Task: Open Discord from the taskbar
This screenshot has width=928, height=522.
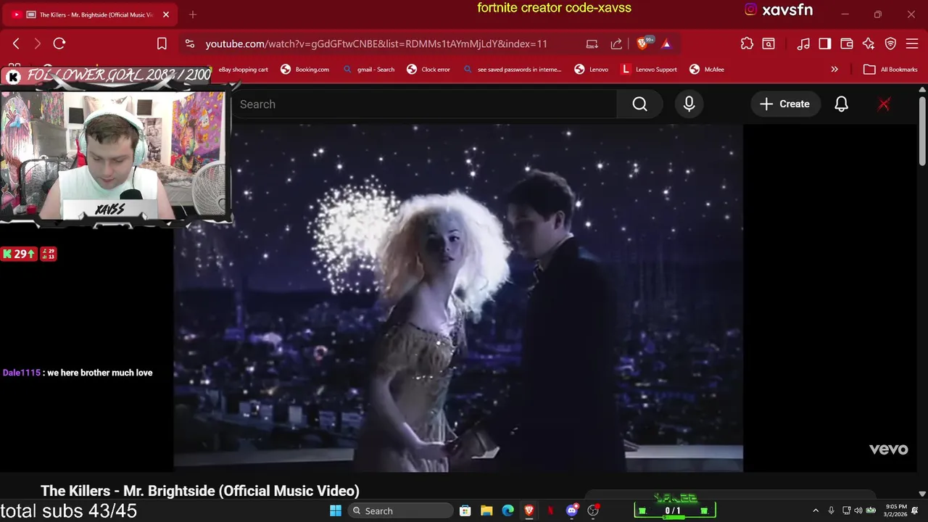Action: 572,510
